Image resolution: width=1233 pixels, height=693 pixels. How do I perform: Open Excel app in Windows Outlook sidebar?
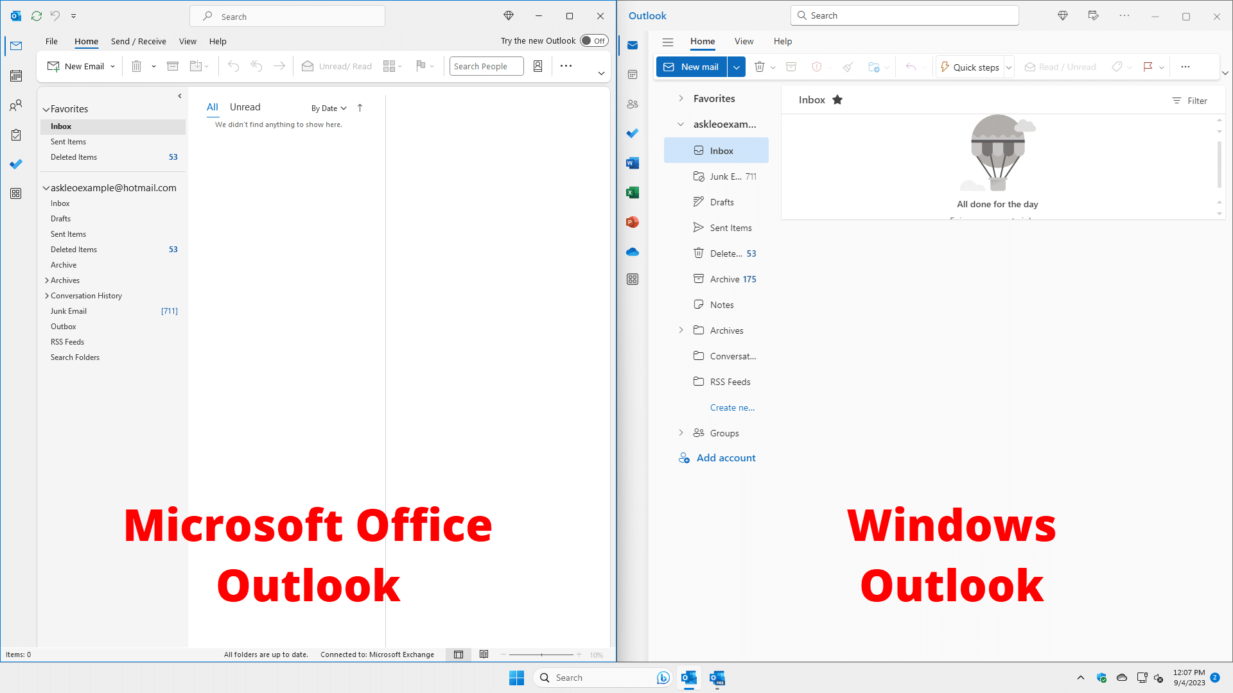[x=633, y=193]
